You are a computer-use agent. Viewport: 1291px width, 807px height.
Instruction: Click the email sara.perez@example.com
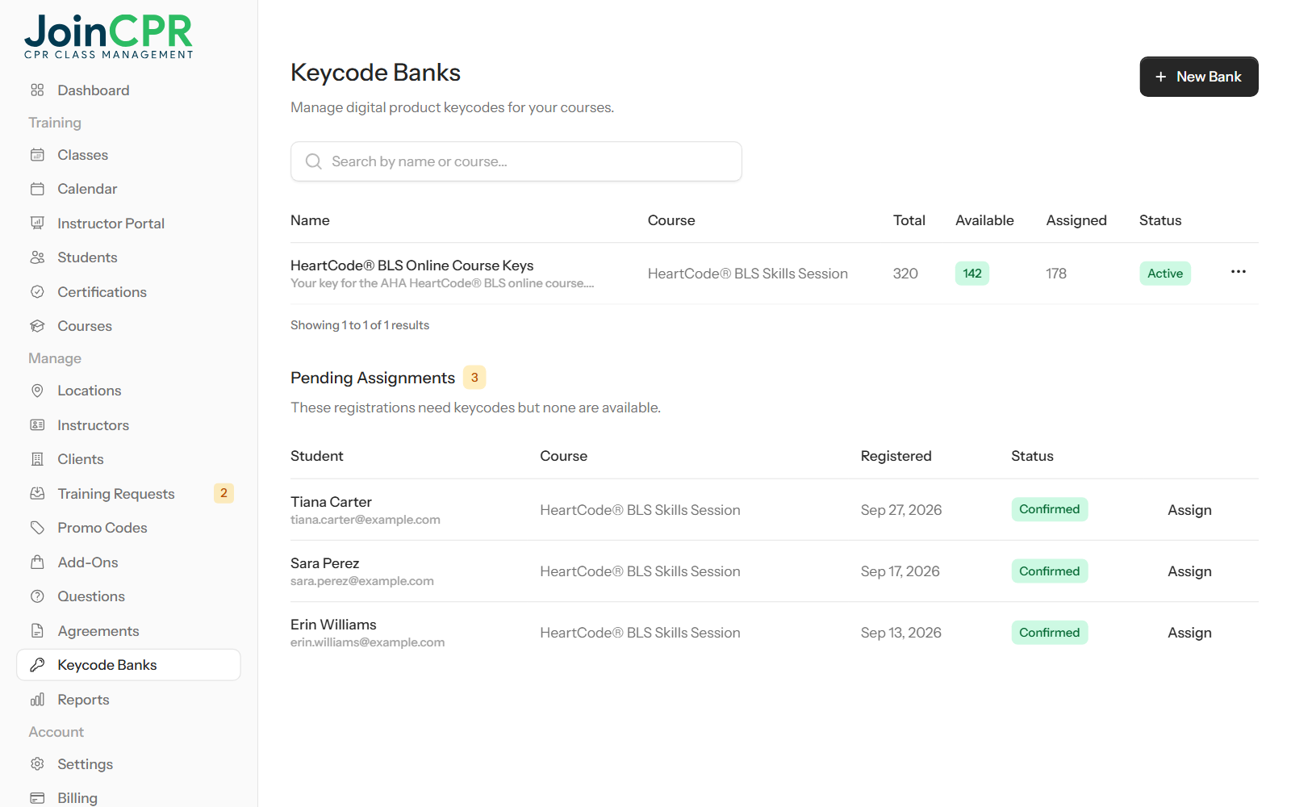(362, 581)
